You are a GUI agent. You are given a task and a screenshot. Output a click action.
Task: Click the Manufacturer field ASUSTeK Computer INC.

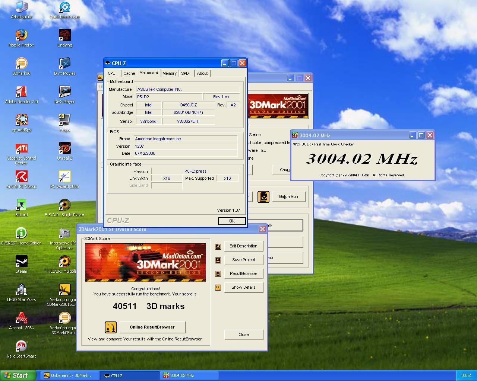pyautogui.click(x=187, y=89)
